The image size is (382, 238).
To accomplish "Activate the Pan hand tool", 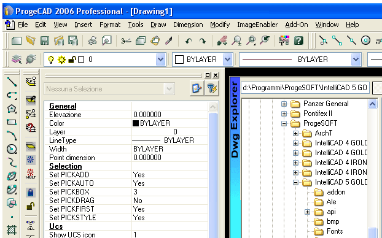I will (x=222, y=40).
